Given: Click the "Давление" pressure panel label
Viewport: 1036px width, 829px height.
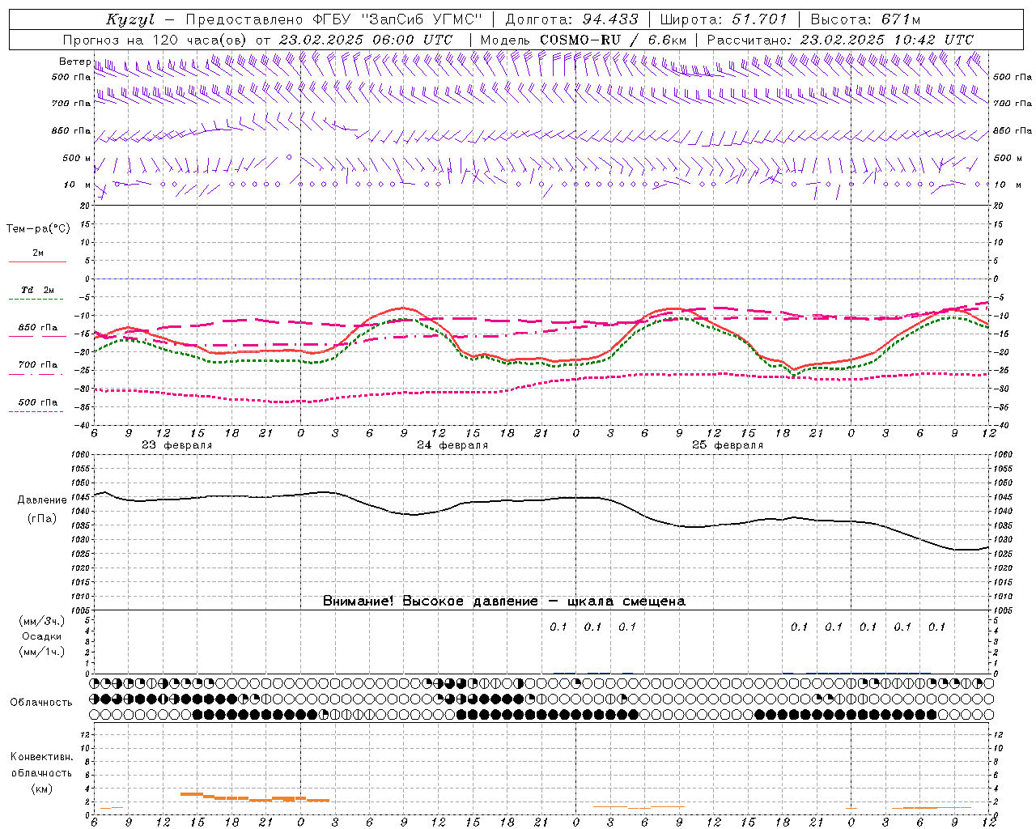Looking at the screenshot, I should click(x=42, y=500).
